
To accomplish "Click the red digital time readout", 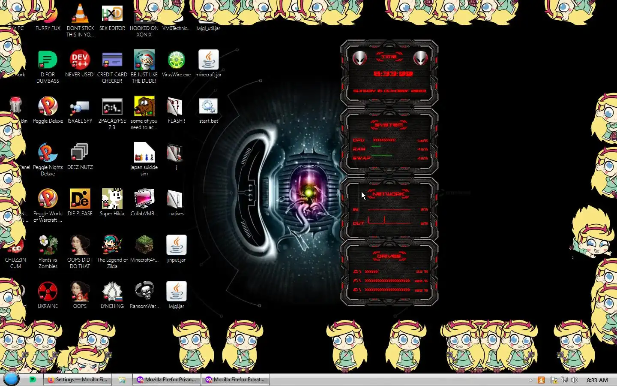I will (x=393, y=74).
